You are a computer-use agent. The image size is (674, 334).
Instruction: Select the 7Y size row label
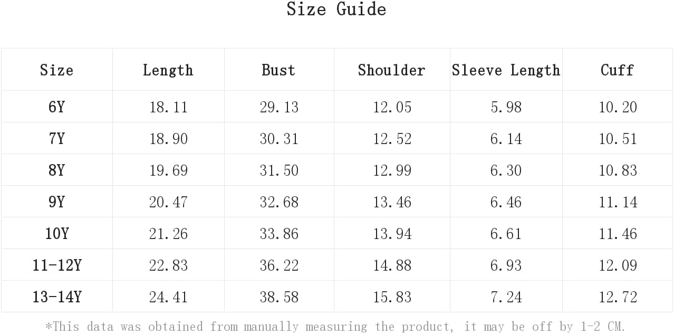(x=56, y=139)
